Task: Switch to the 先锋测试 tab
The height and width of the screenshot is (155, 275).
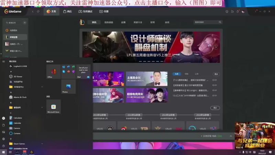Action: click(x=85, y=11)
